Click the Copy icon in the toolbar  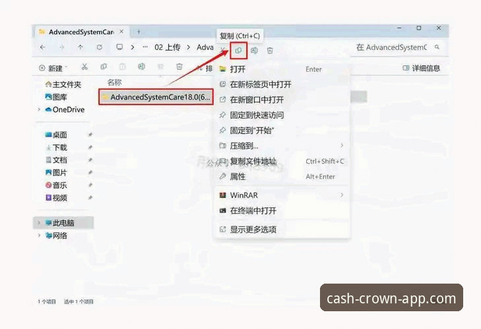[104, 66]
